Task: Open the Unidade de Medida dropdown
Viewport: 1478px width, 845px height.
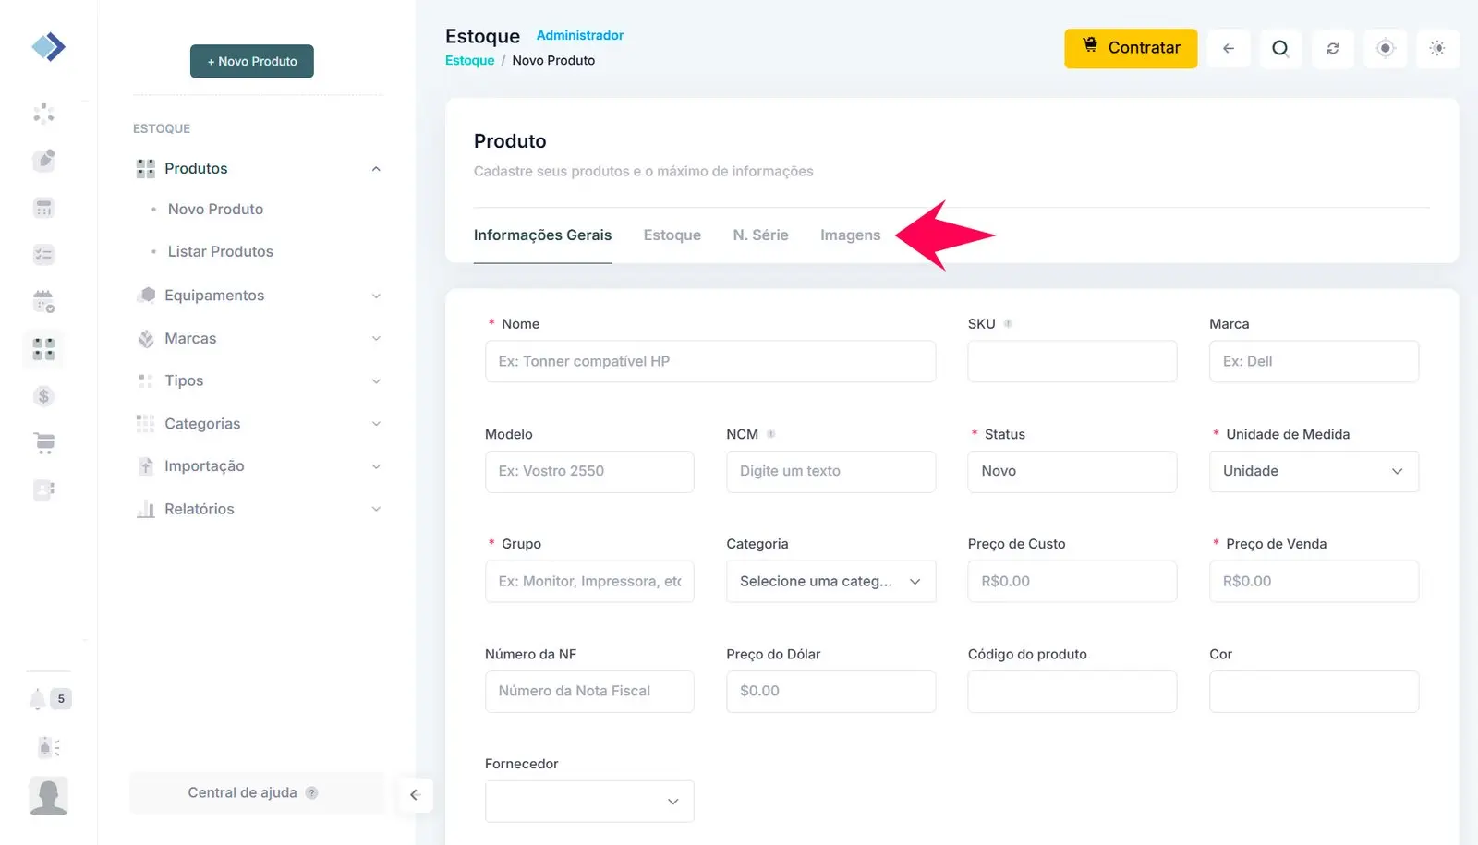Action: (1313, 471)
